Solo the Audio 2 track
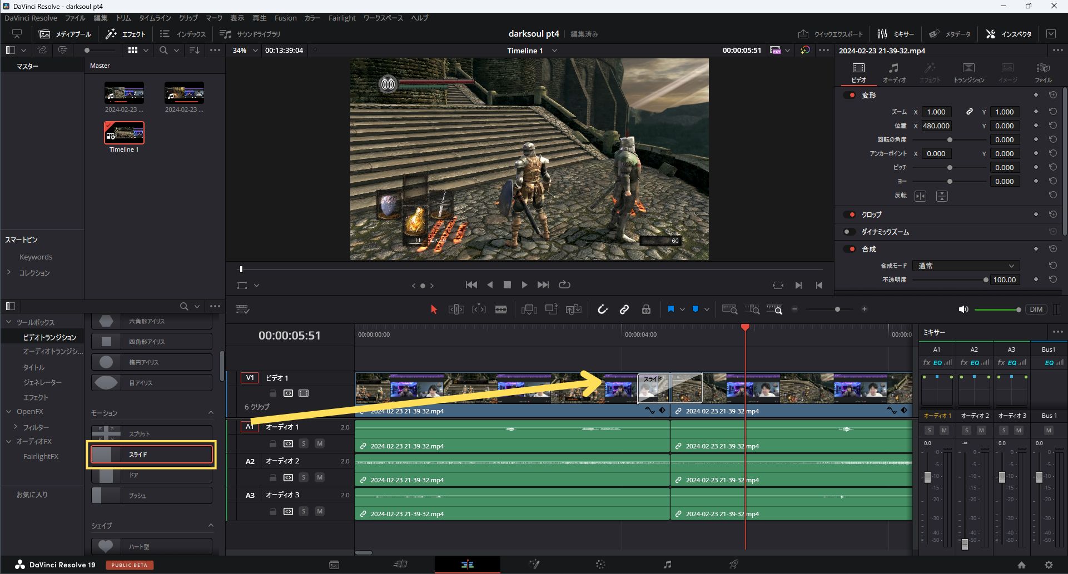The width and height of the screenshot is (1068, 574). (304, 477)
